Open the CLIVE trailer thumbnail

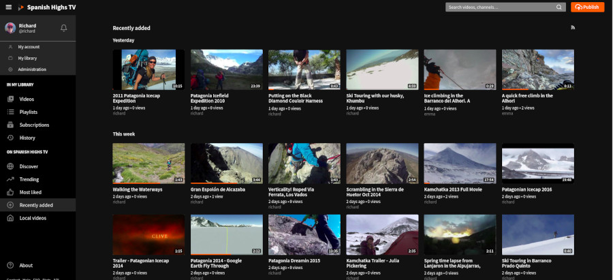tap(148, 234)
